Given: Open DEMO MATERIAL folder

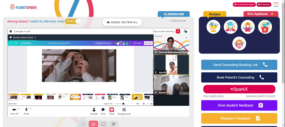Looking at the screenshot, I should pyautogui.click(x=122, y=22).
